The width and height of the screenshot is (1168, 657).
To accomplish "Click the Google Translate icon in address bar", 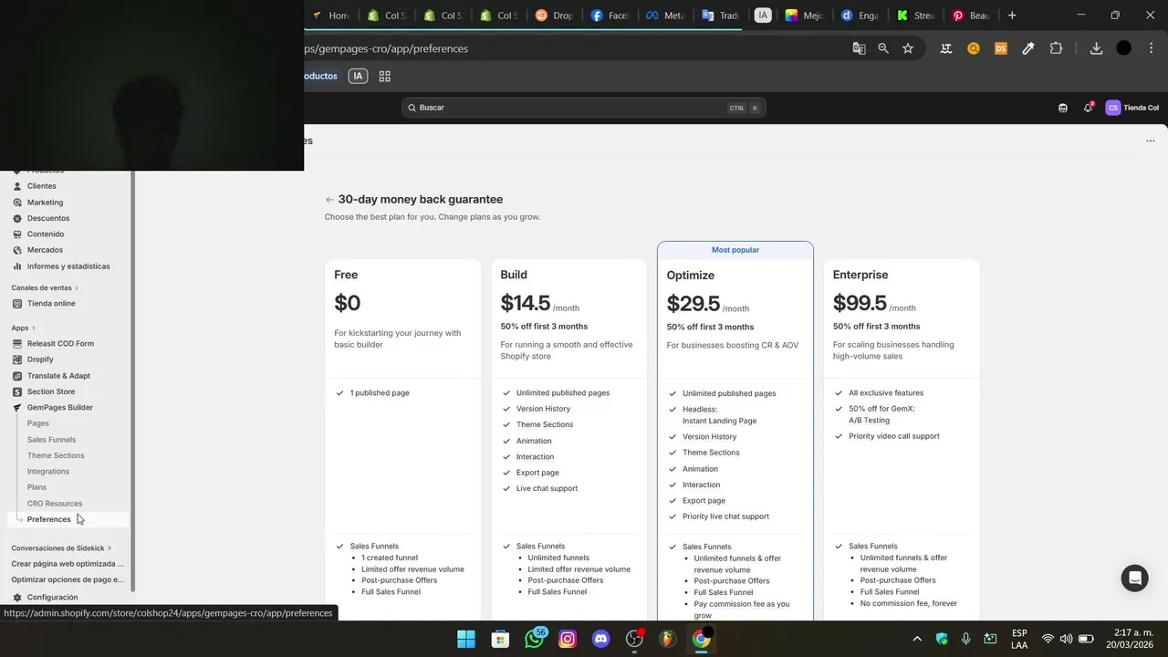I will [859, 48].
